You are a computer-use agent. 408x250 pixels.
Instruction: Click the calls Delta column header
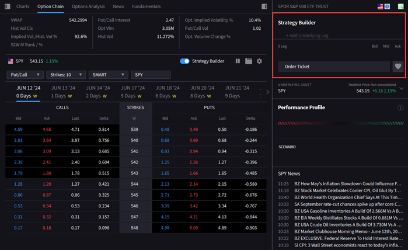[x=104, y=118]
